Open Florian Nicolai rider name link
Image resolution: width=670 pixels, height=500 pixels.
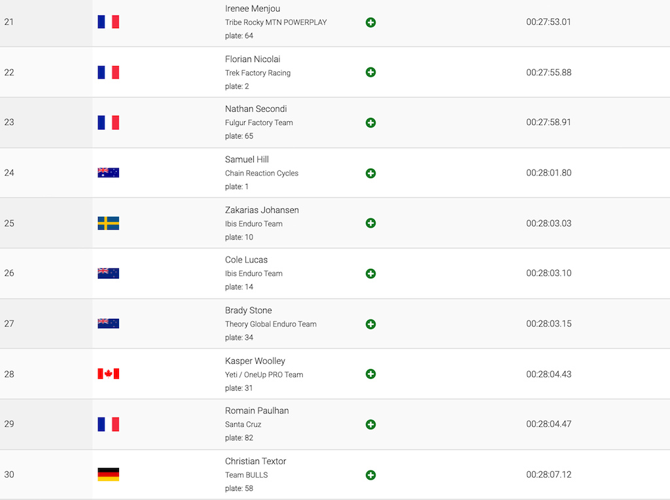[253, 59]
